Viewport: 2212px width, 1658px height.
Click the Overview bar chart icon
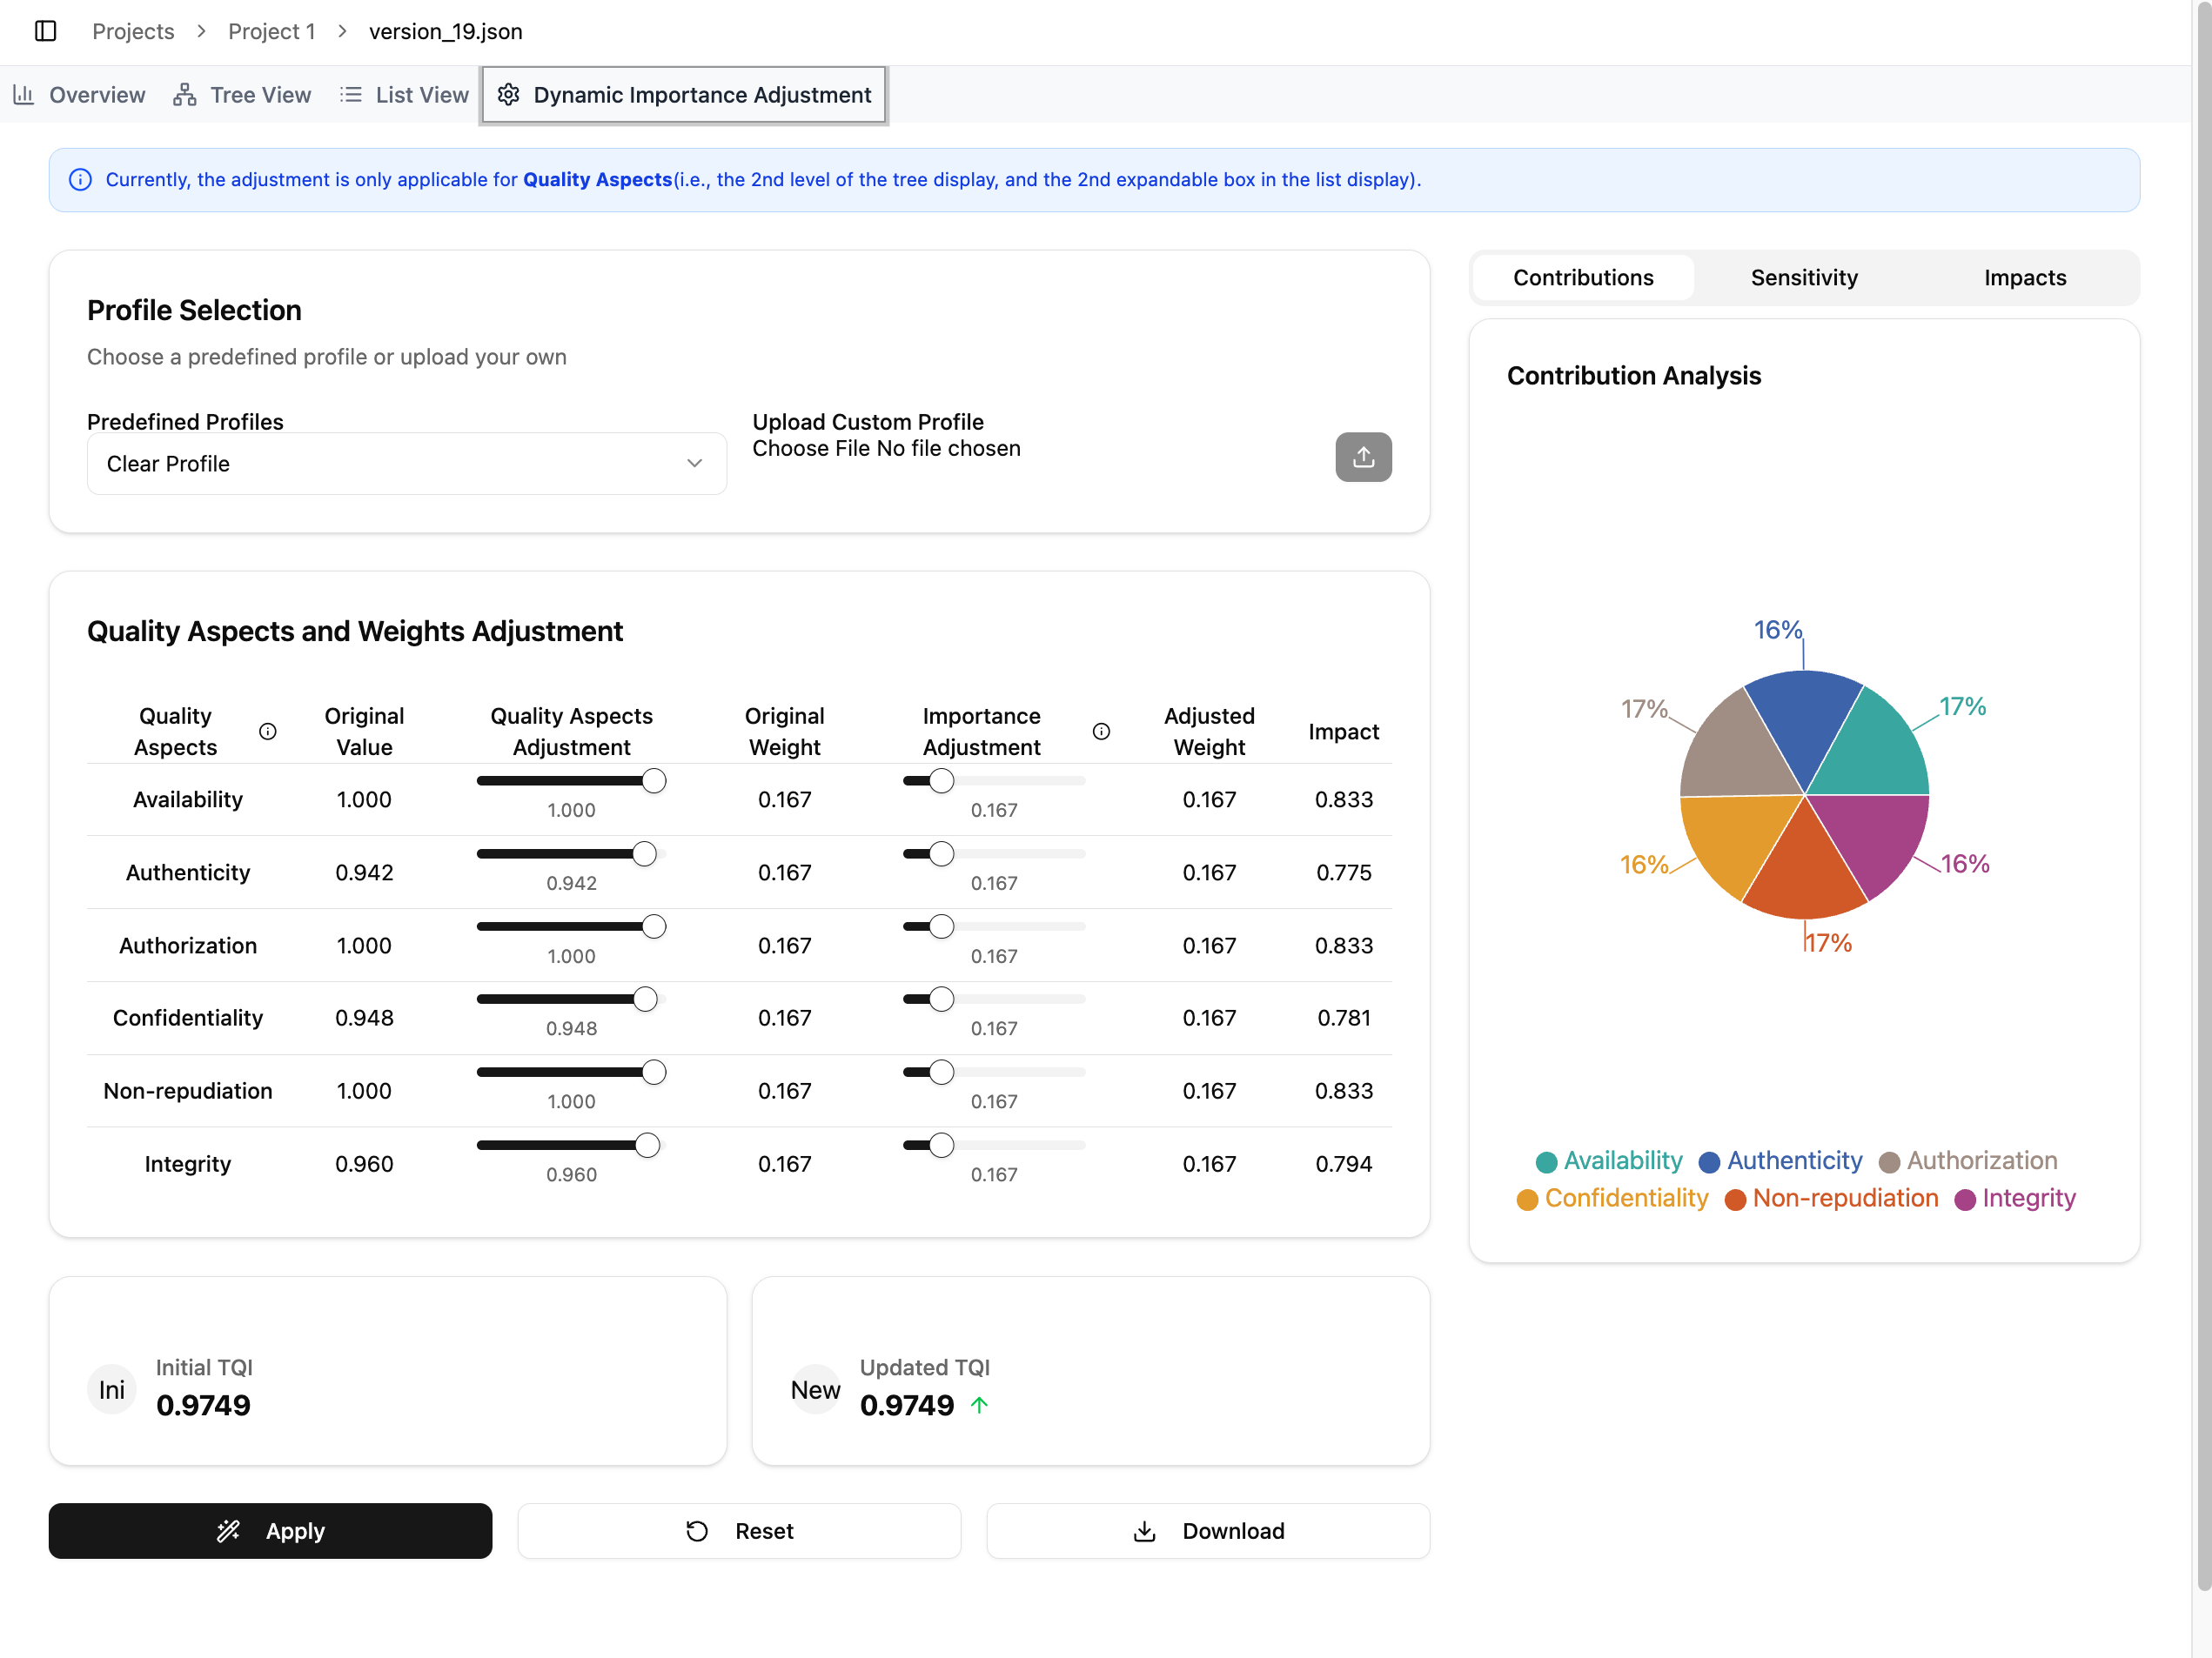(23, 95)
